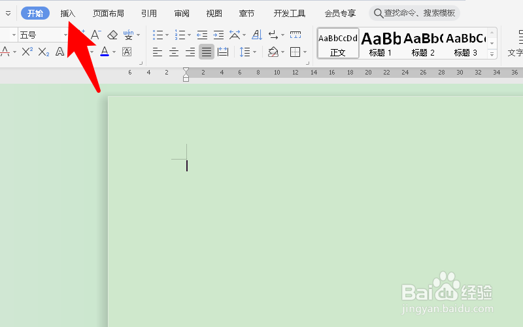The image size is (523, 327).
Task: Center align the paragraph
Action: (x=174, y=52)
